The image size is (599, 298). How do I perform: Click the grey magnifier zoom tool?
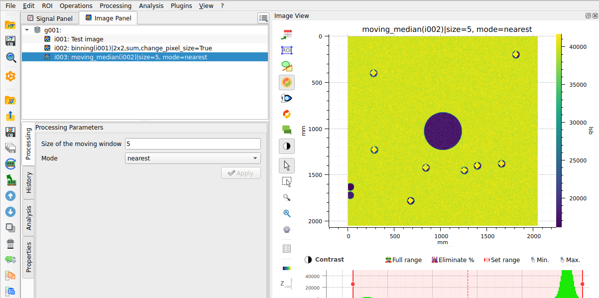[x=287, y=197]
